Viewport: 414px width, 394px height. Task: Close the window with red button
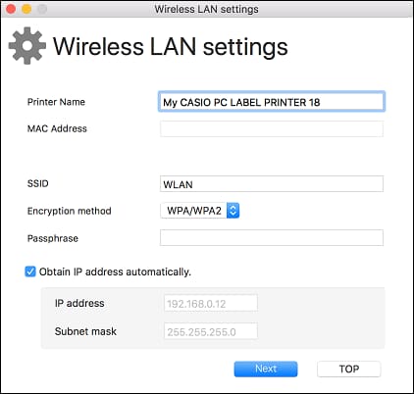(x=11, y=9)
